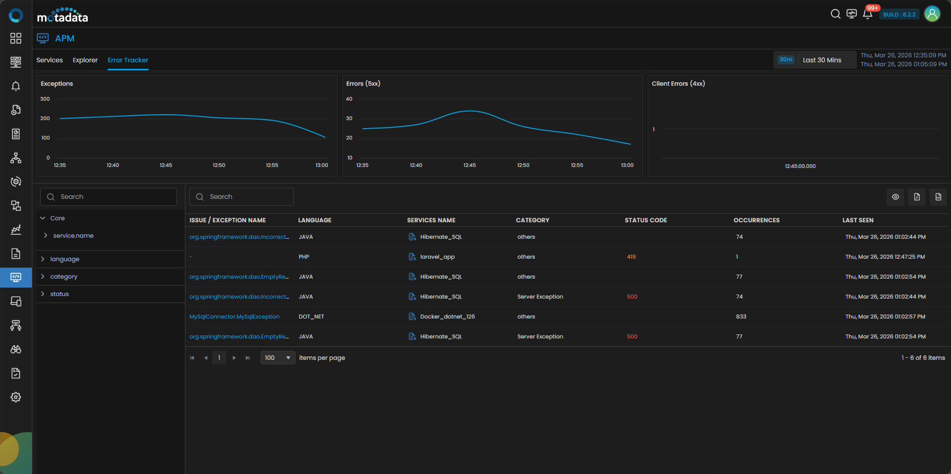The width and height of the screenshot is (951, 474).
Task: Open the items per page dropdown
Action: (x=278, y=358)
